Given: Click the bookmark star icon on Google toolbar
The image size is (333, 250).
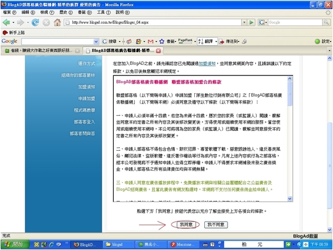Looking at the screenshot, I should click(x=162, y=42).
